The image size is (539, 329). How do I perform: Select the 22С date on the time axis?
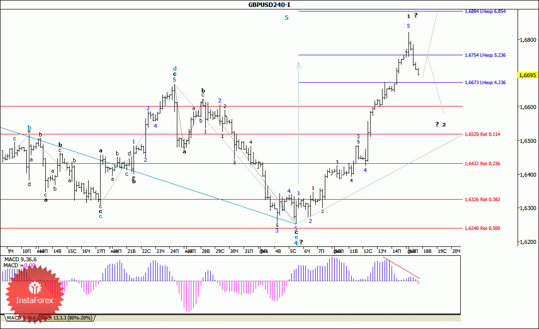coord(146,251)
